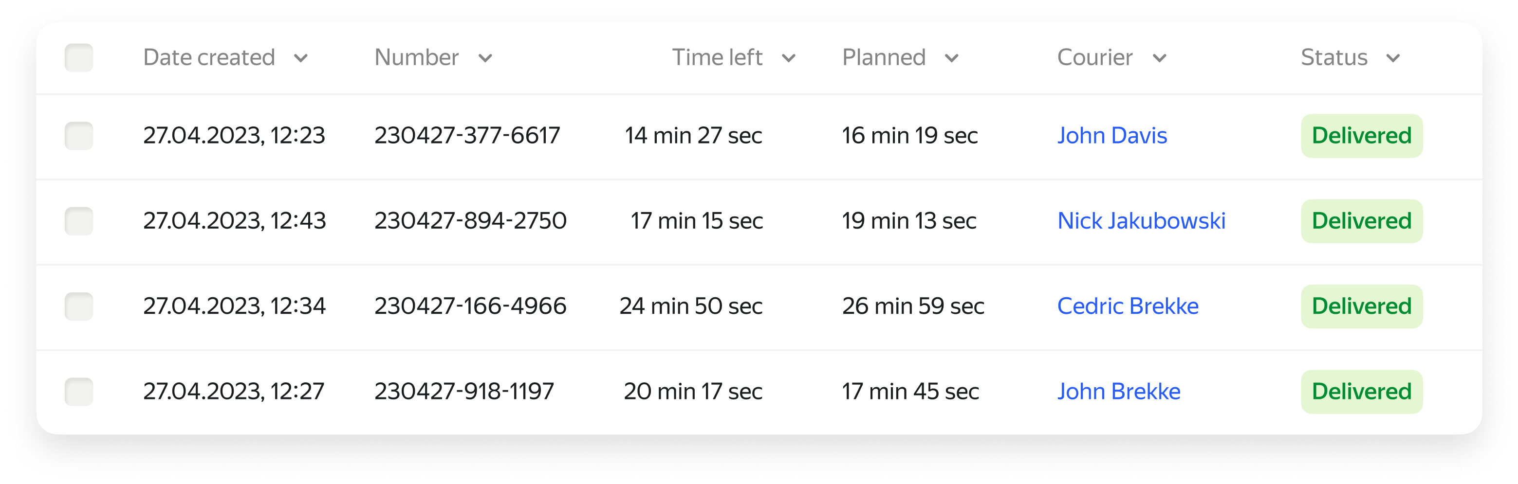Toggle the select-all checkbox in header
1518x484 pixels.
(79, 58)
